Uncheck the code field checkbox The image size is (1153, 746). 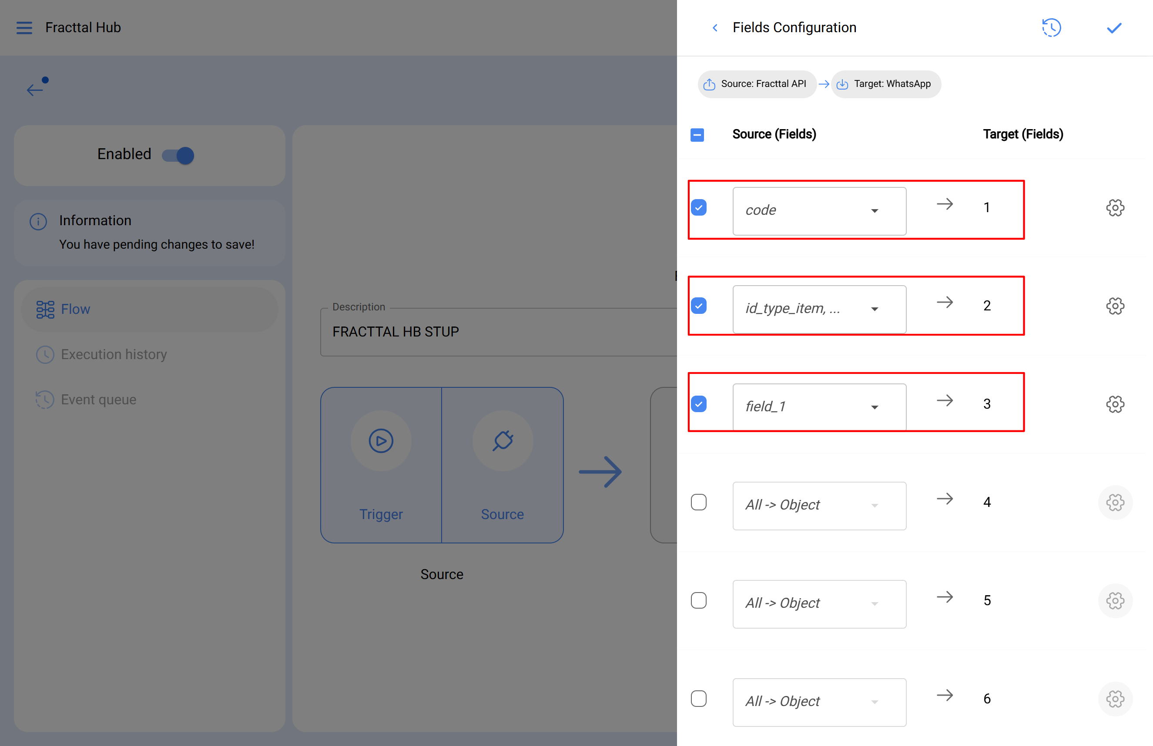point(699,208)
